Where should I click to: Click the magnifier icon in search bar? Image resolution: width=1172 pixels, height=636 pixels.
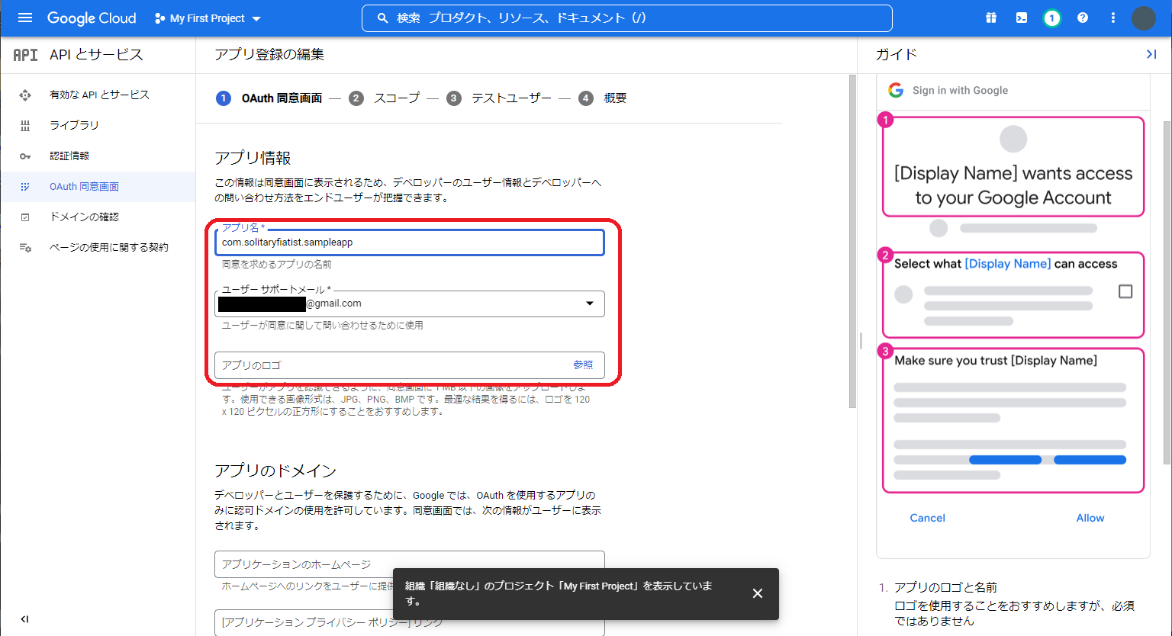click(383, 18)
